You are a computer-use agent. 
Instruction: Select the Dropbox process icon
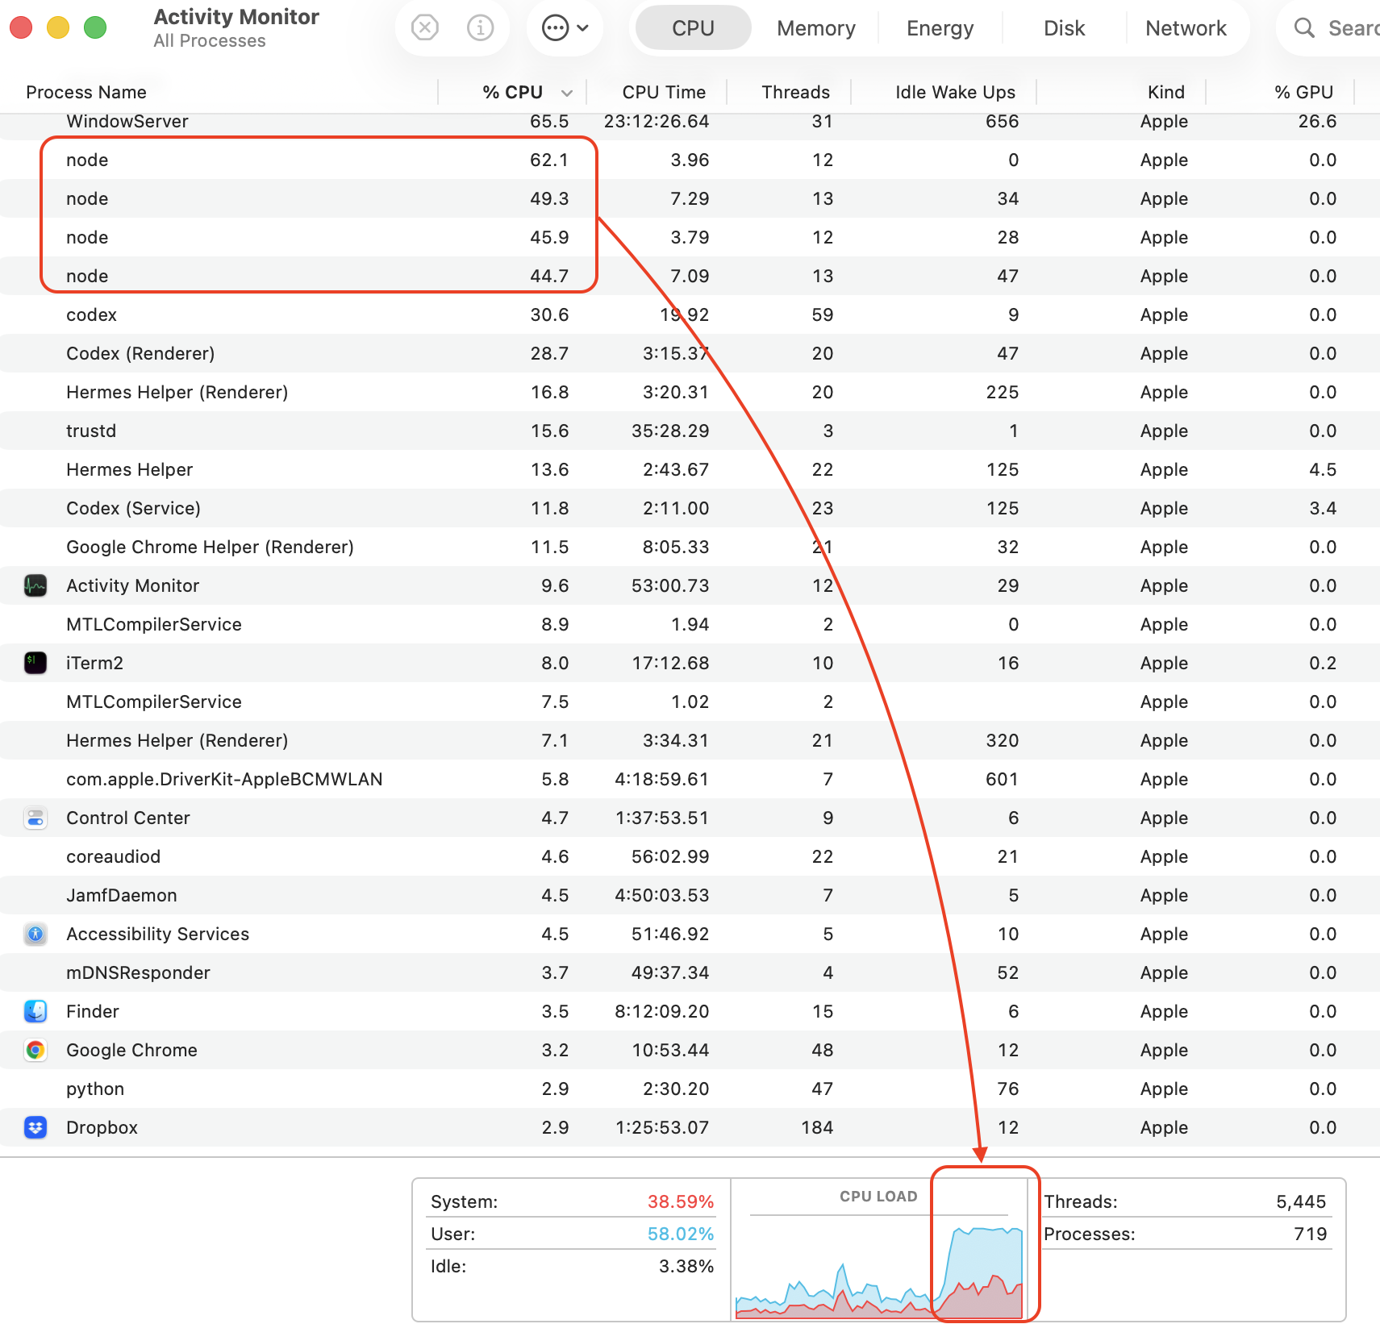[35, 1127]
